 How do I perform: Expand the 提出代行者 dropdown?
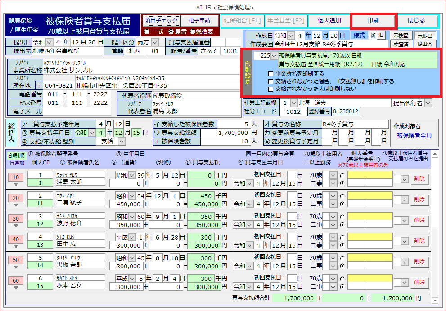coord(428,103)
